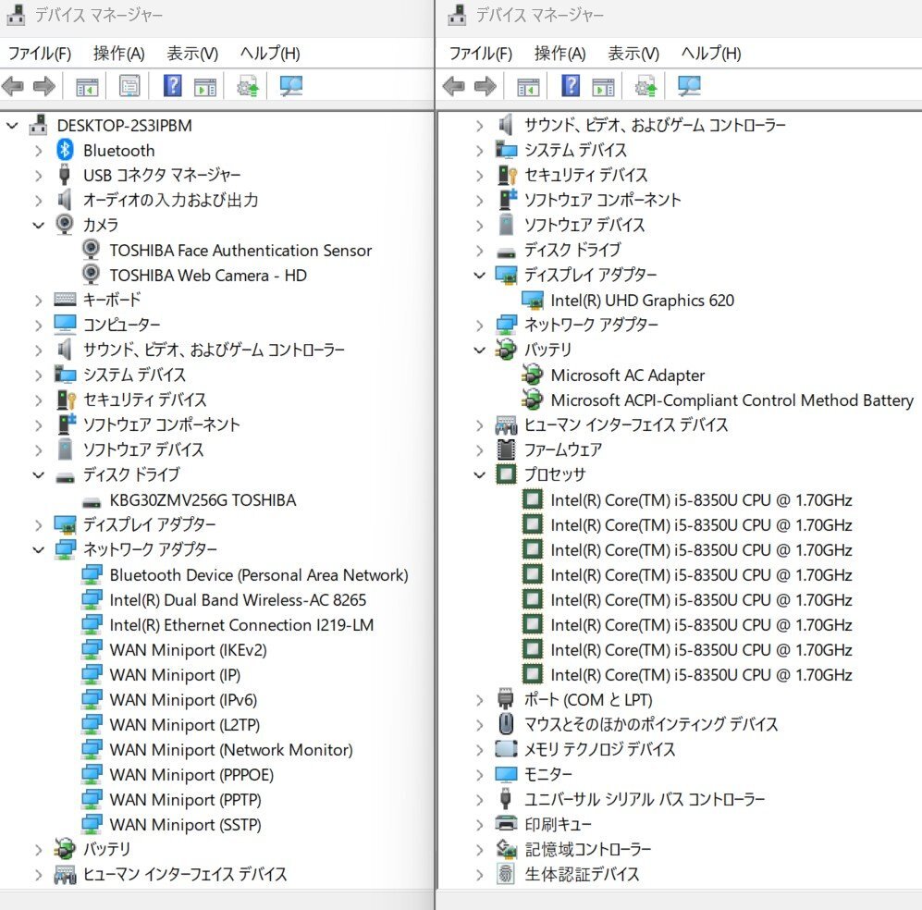Collapse ネットワーク アダプター in left window
This screenshot has height=910, width=922.
(x=38, y=549)
